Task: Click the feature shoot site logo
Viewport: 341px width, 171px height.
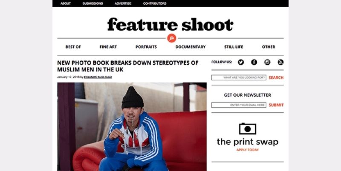Action: pyautogui.click(x=170, y=24)
